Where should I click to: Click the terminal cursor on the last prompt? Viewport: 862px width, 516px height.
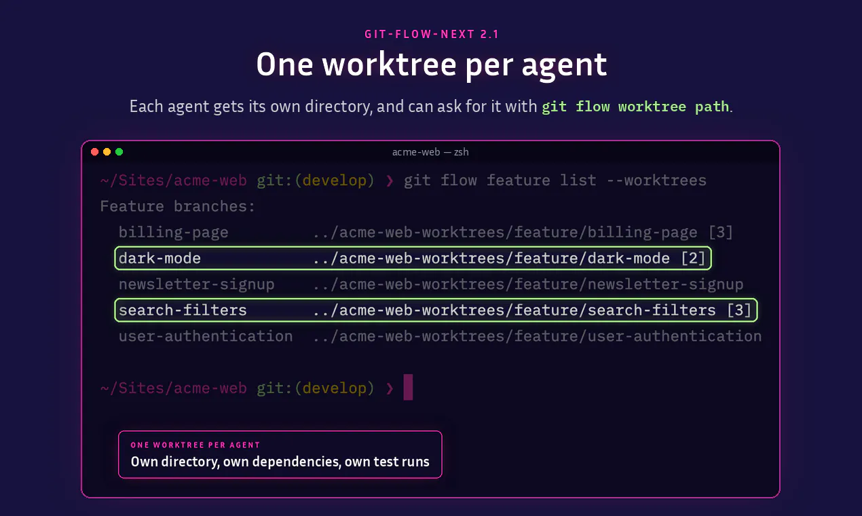408,387
